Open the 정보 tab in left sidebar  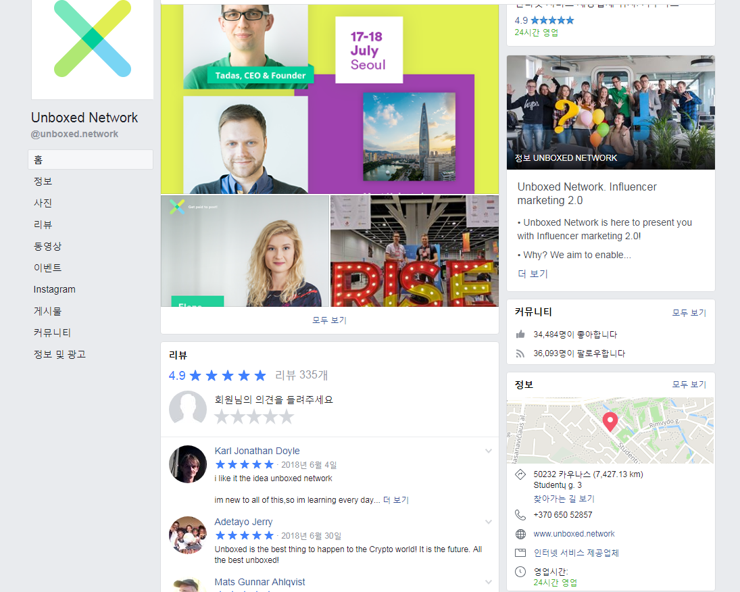pyautogui.click(x=43, y=181)
